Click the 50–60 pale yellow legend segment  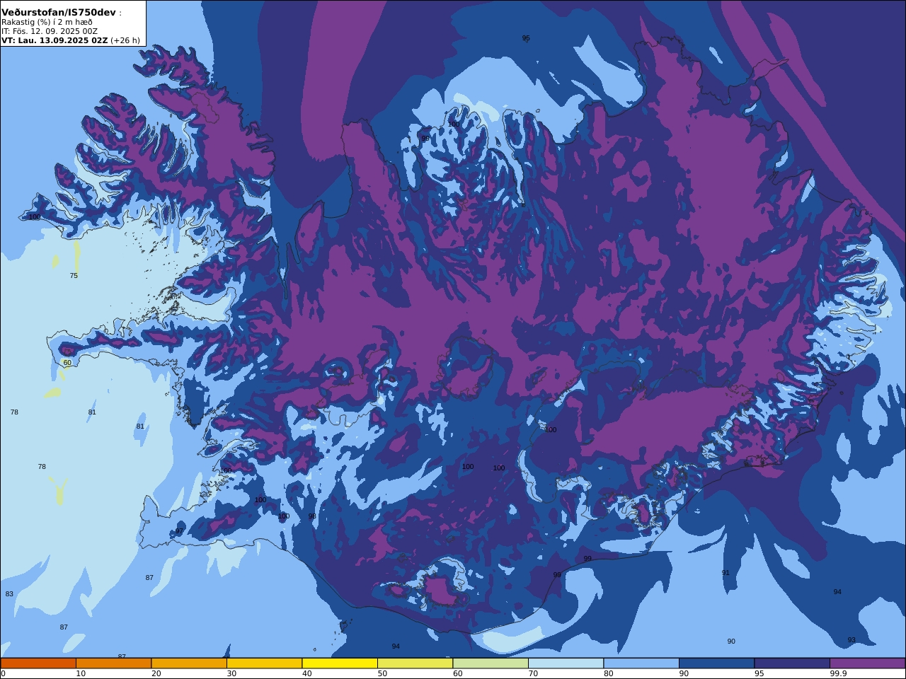point(415,663)
